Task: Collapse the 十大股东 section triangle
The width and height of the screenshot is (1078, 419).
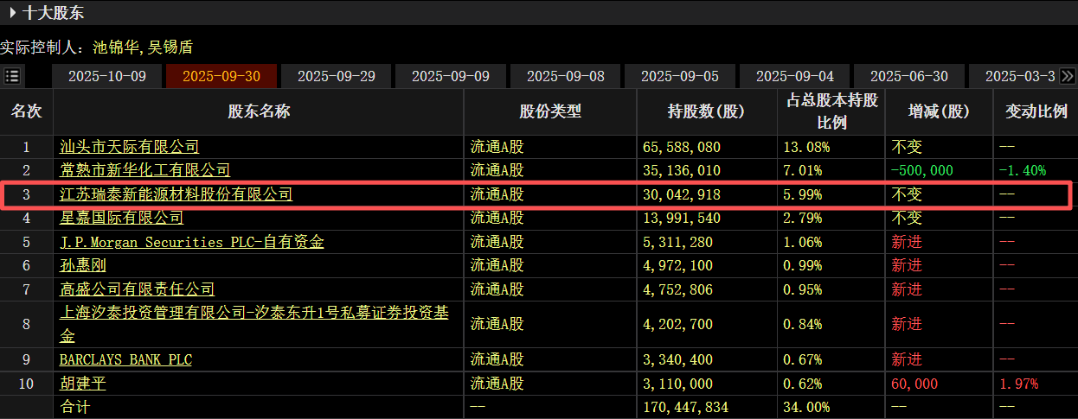Action: pos(13,12)
